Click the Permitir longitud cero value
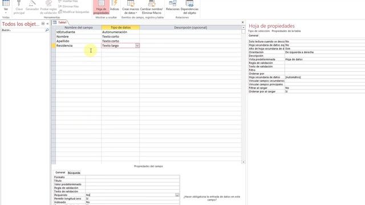The width and height of the screenshot is (365, 205). pos(132,199)
